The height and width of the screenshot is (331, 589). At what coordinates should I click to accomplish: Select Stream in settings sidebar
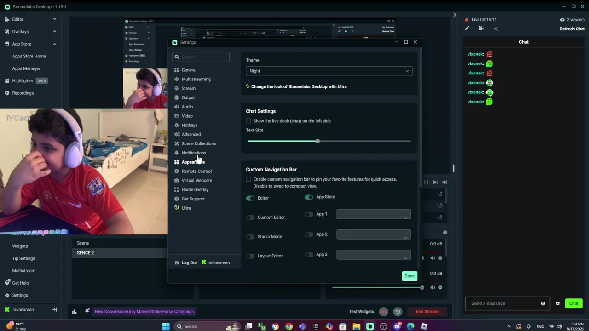(x=185, y=88)
